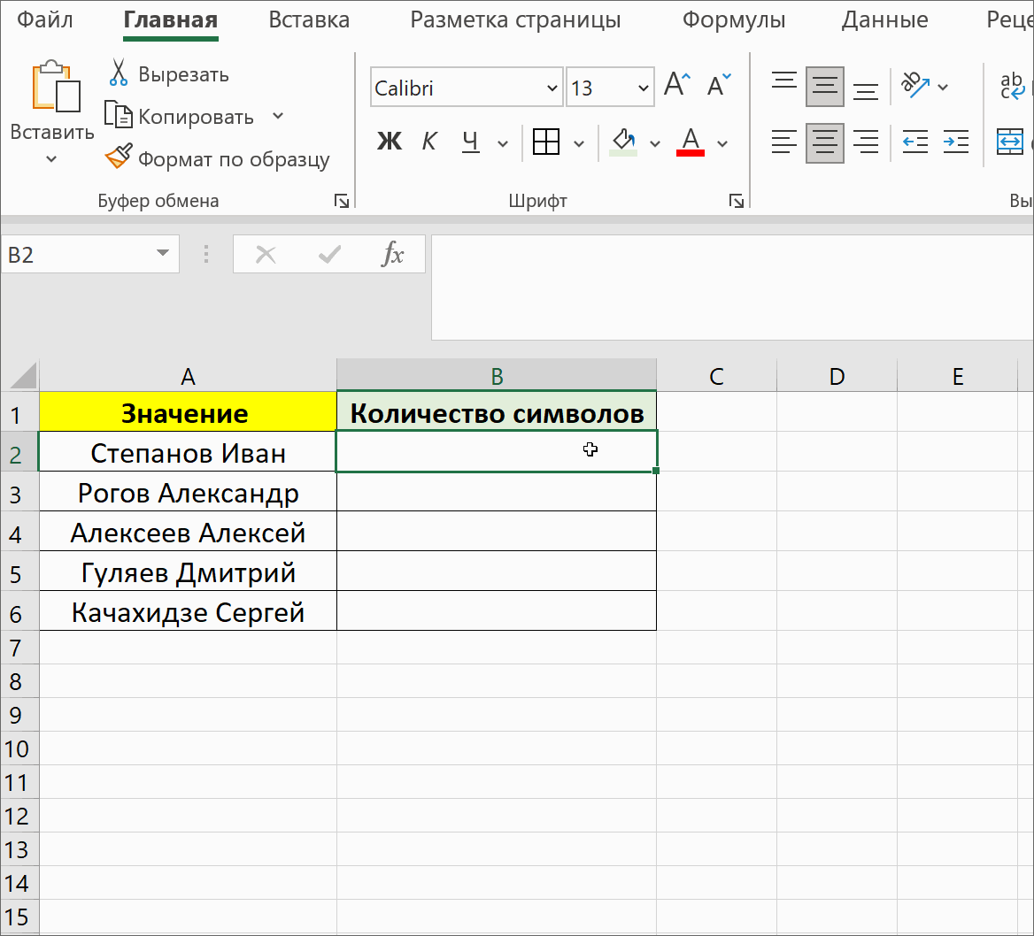Screen dimensions: 1034x936
Task: Select column A header
Action: tap(188, 376)
